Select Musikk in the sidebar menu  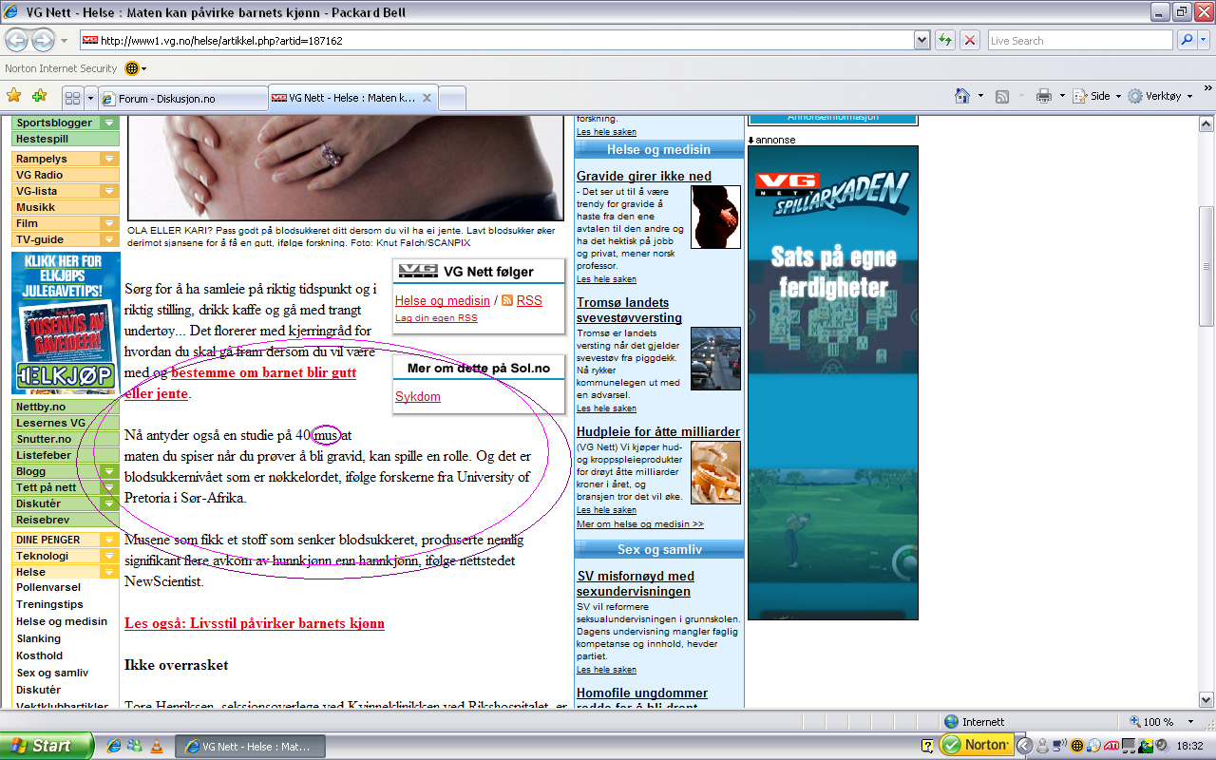click(66, 207)
